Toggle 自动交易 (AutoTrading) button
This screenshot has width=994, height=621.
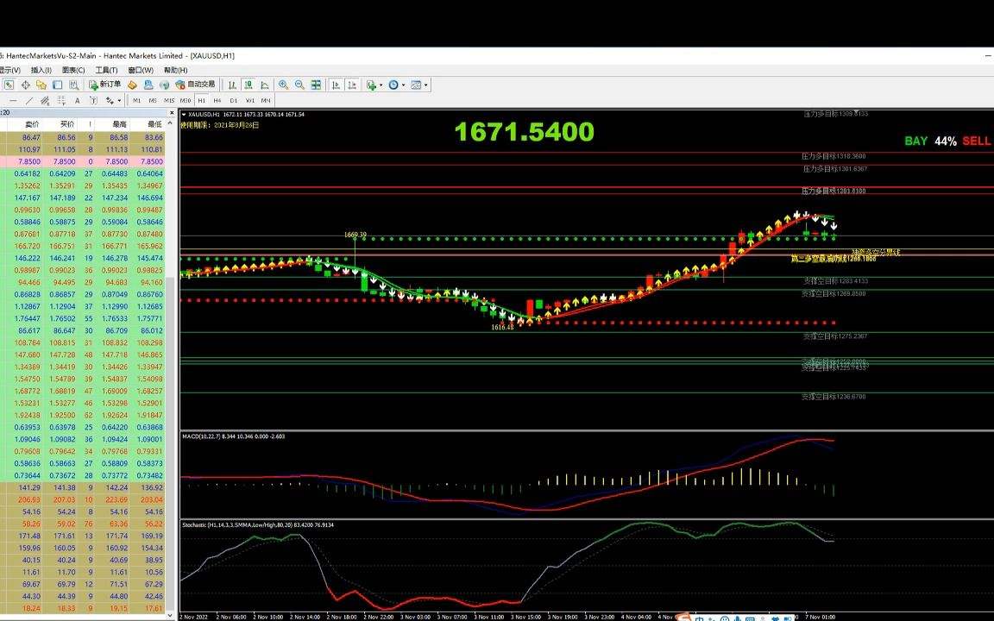(195, 85)
